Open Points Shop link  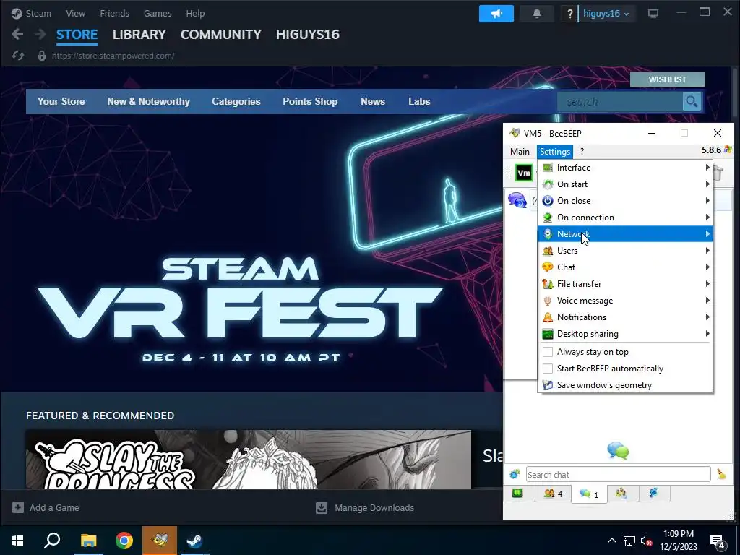click(310, 101)
